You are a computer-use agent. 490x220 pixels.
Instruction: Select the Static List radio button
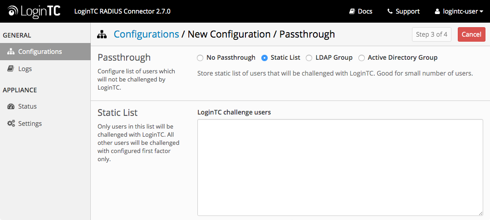[265, 58]
